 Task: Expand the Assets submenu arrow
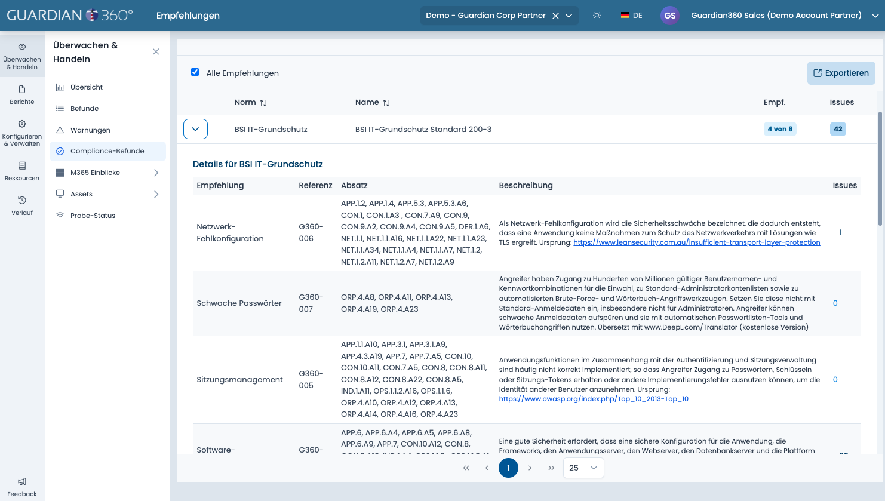[156, 194]
